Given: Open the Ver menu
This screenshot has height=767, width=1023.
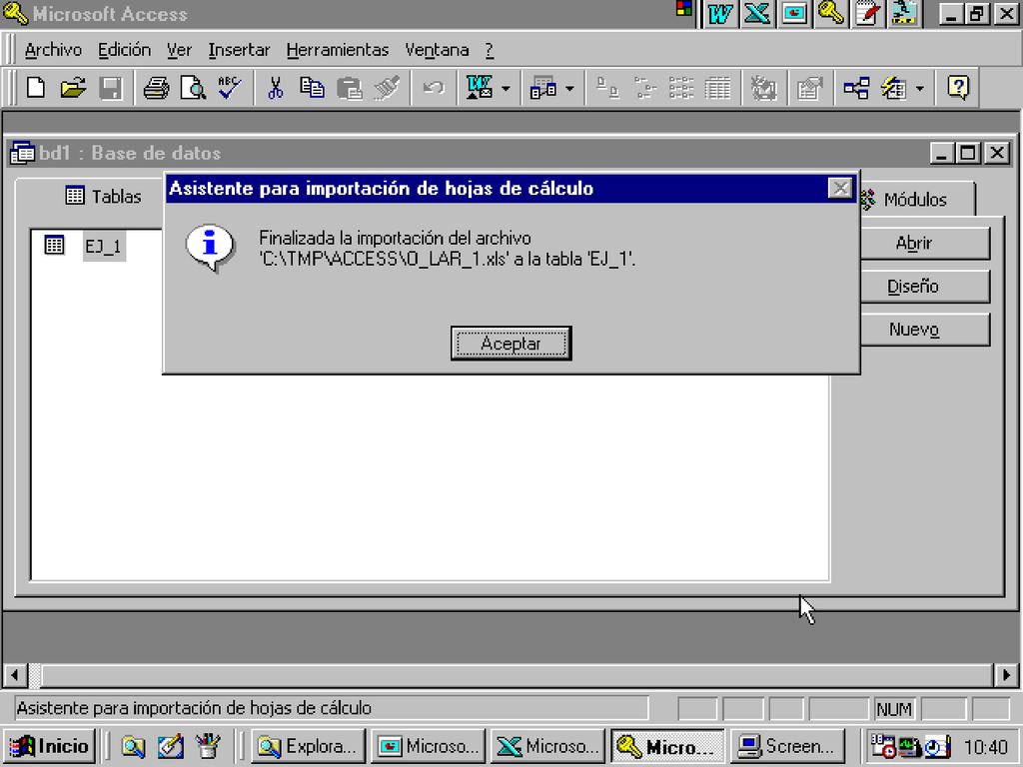Looking at the screenshot, I should (179, 50).
